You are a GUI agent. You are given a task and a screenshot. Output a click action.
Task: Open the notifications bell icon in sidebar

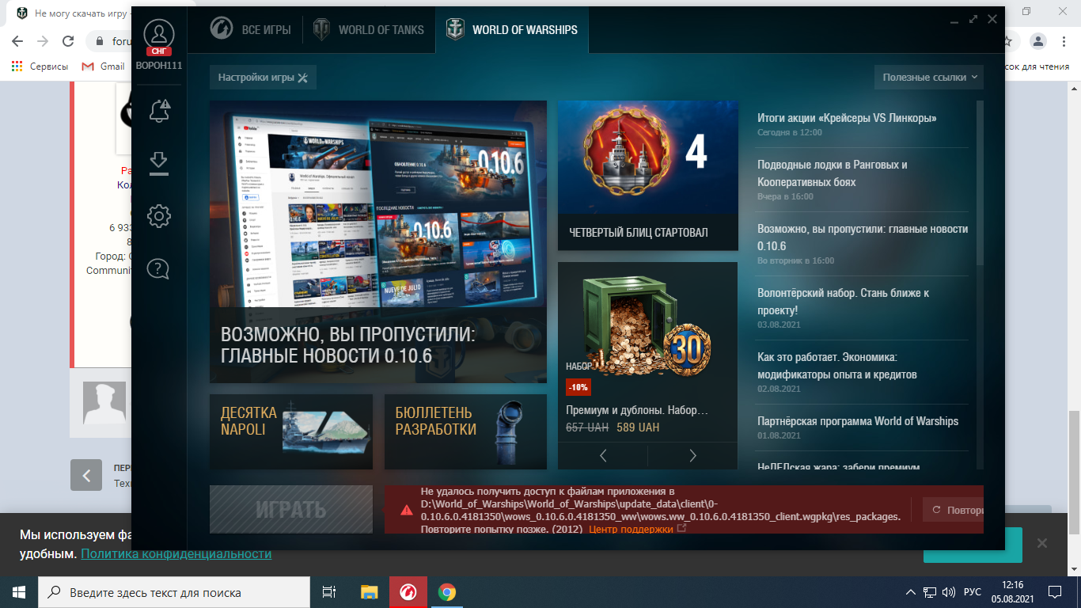click(159, 111)
